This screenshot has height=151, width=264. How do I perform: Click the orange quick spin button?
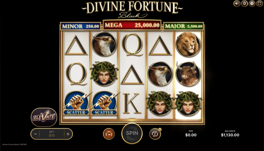coord(109,134)
